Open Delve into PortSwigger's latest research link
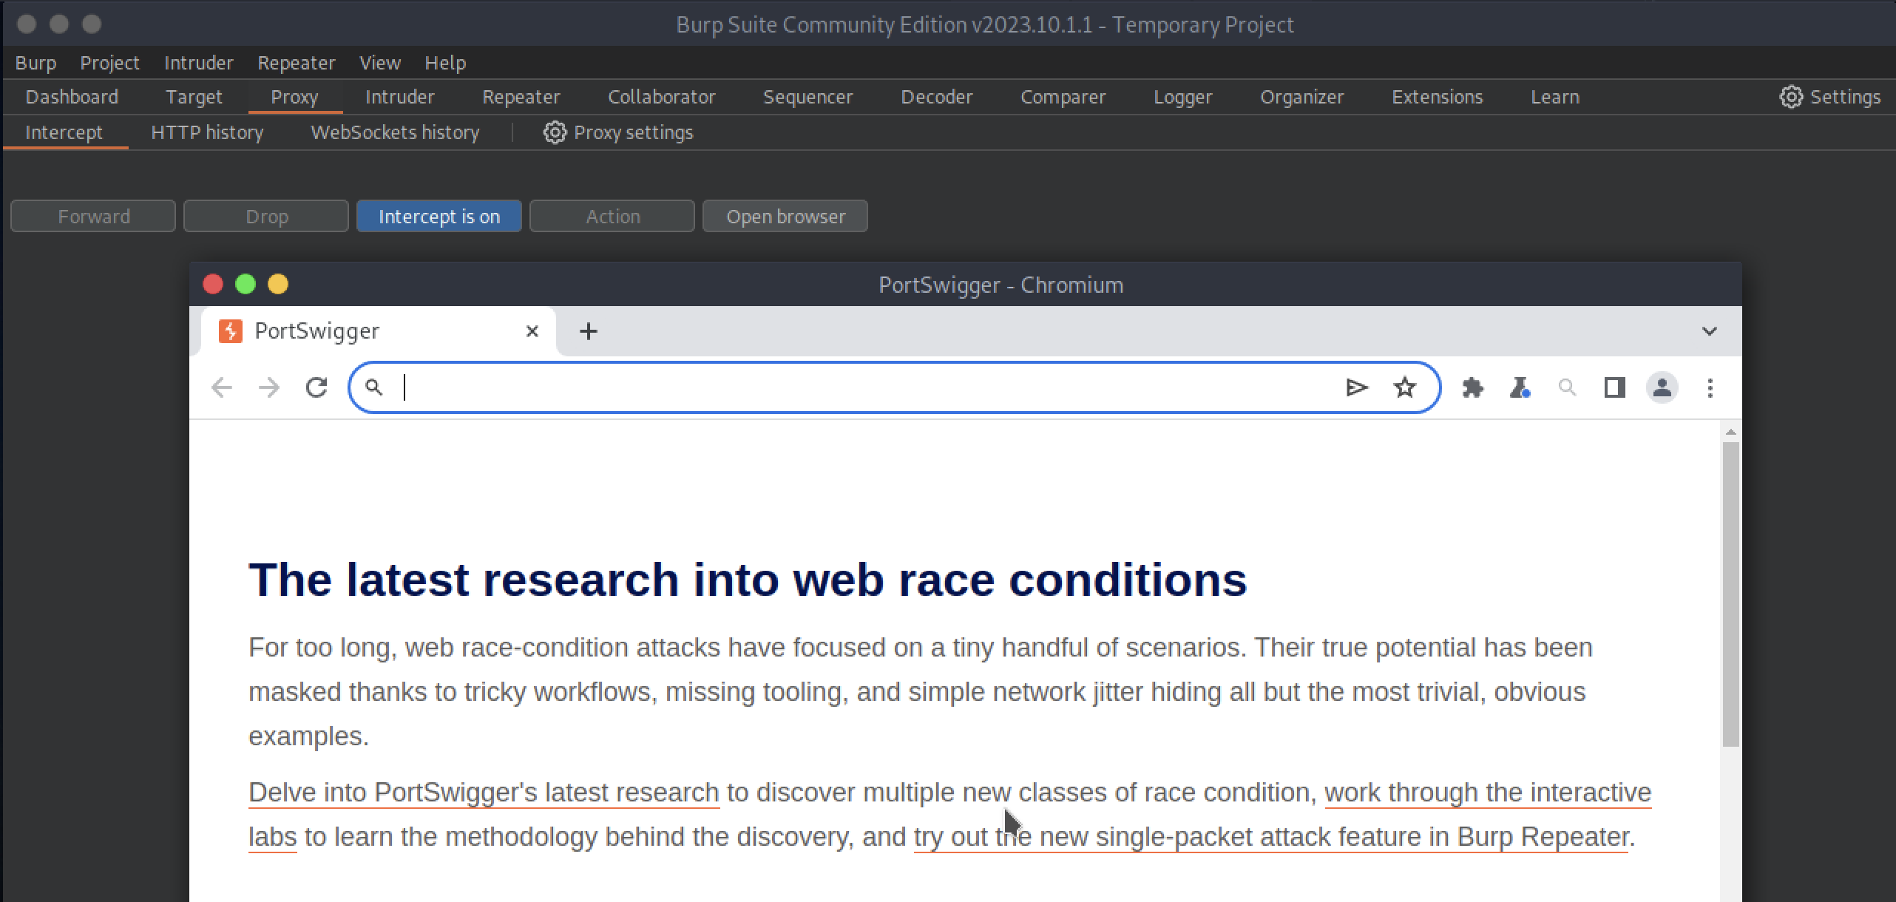The width and height of the screenshot is (1896, 902). 484,793
